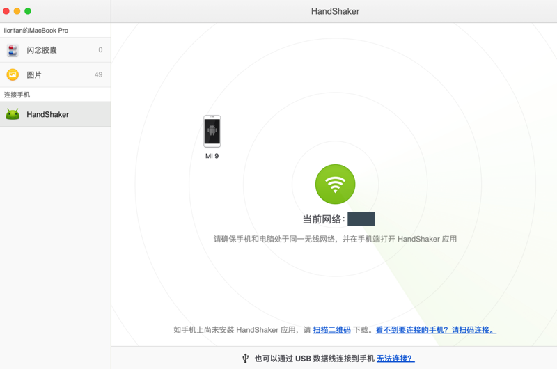The width and height of the screenshot is (557, 369).
Task: Open the 图片 sidebar item
Action: (56, 74)
